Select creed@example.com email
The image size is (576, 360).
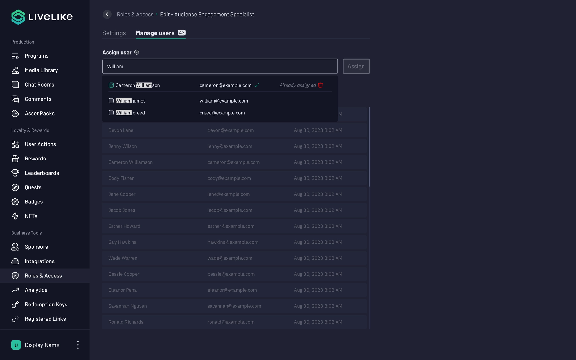pos(222,113)
